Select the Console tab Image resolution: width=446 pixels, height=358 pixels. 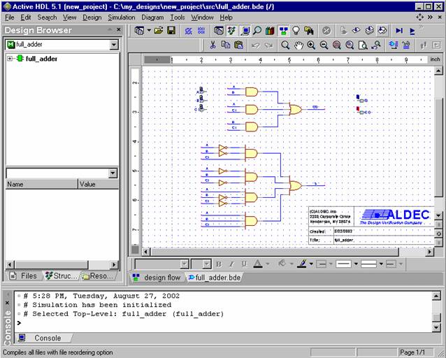point(43,338)
